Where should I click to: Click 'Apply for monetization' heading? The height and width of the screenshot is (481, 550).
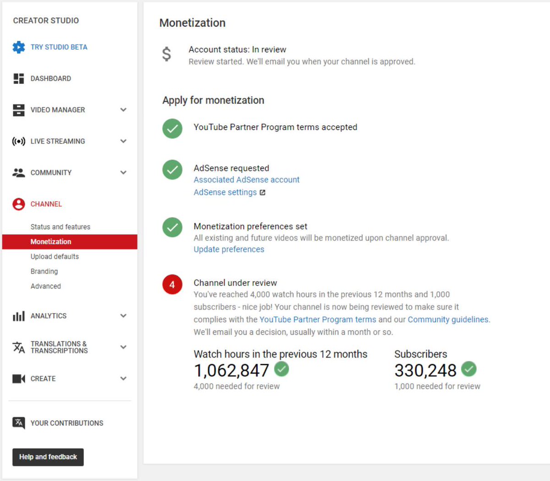pos(213,100)
